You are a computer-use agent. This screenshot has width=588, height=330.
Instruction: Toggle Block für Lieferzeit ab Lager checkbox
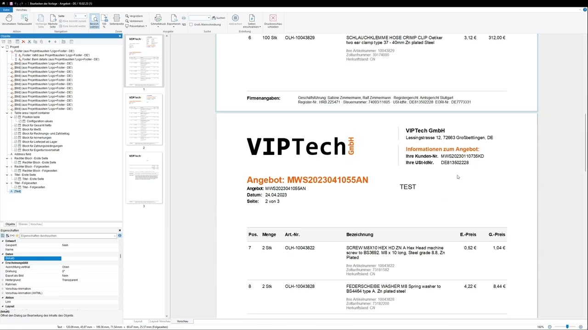click(16, 142)
